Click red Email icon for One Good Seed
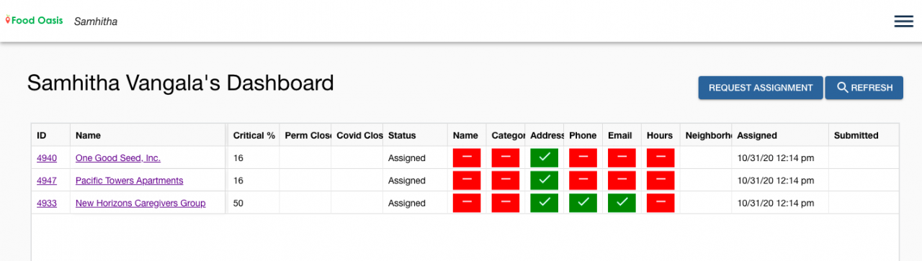 pos(622,158)
